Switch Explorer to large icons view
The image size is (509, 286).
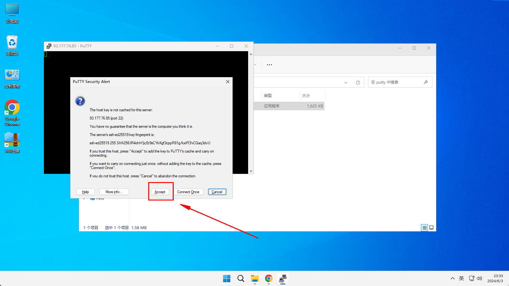click(x=431, y=228)
